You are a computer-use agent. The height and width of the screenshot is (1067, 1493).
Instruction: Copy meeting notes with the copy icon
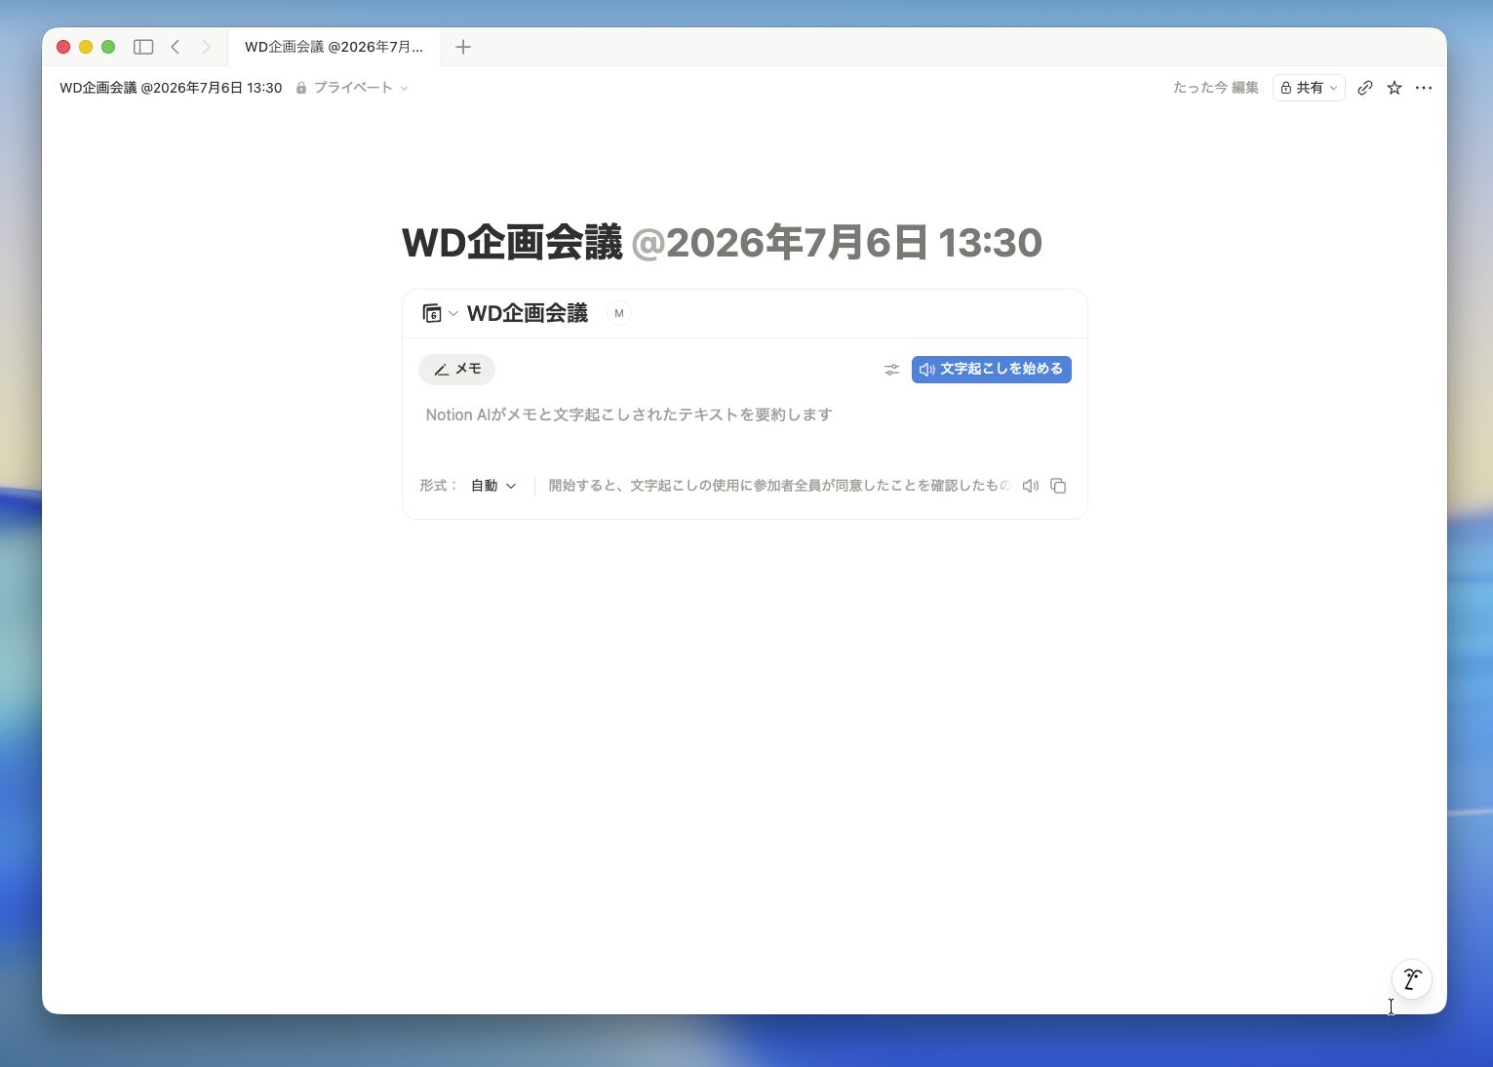coord(1058,486)
